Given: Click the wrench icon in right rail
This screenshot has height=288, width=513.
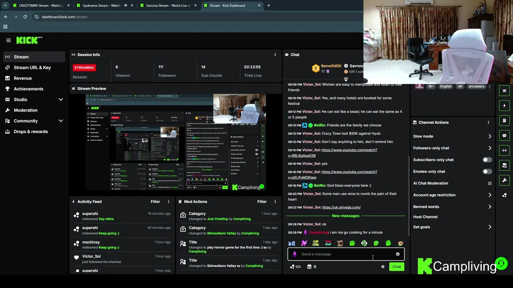Looking at the screenshot, I should click(504, 180).
